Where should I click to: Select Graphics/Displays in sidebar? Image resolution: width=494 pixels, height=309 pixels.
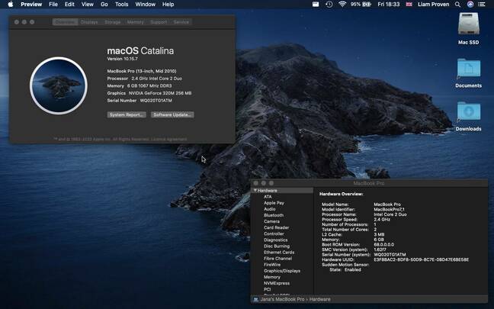click(282, 271)
